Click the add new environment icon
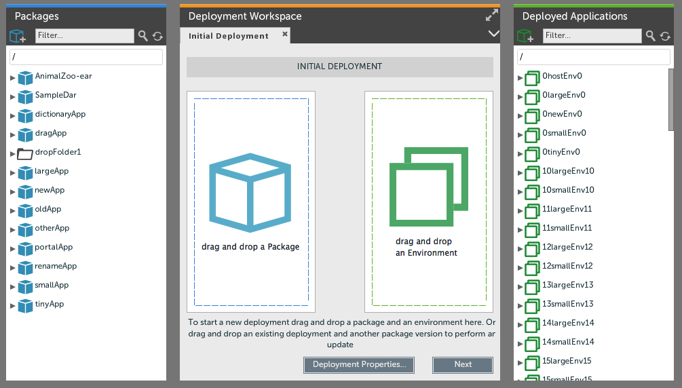The width and height of the screenshot is (682, 388). pos(526,36)
